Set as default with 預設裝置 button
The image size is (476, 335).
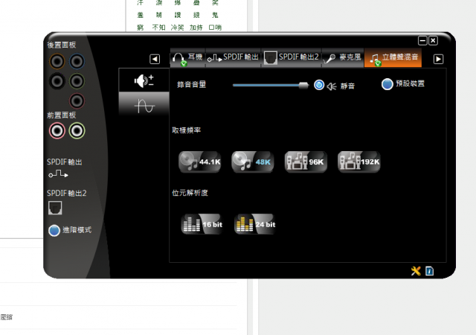(x=387, y=84)
